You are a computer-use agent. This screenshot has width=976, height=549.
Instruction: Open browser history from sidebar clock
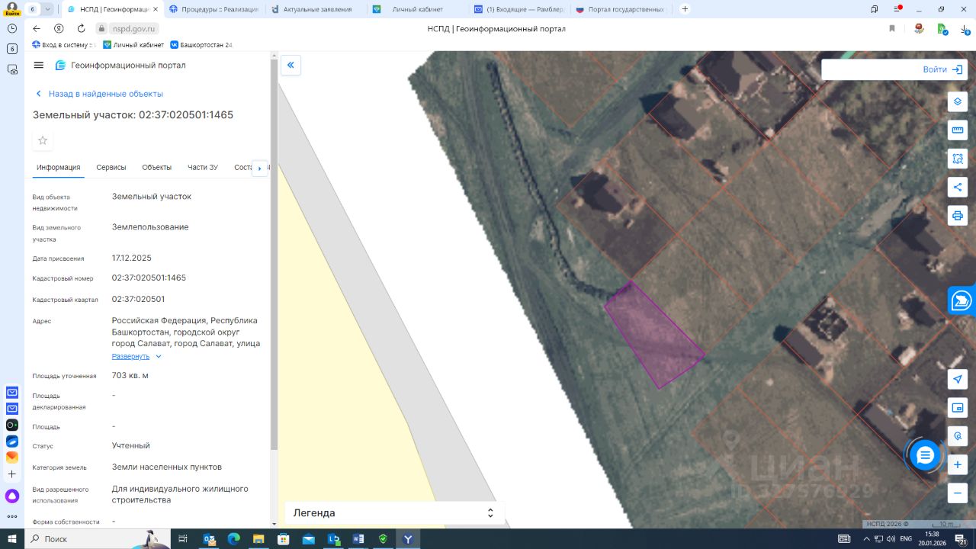(x=11, y=28)
